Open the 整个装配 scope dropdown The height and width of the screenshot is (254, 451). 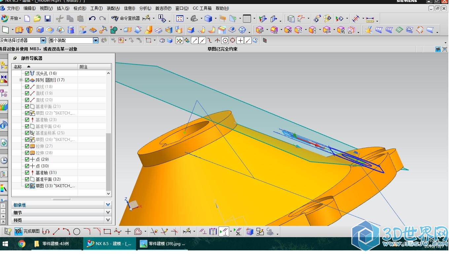click(x=96, y=40)
